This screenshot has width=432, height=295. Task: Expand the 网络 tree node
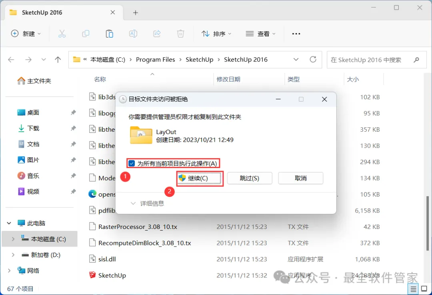(9, 271)
